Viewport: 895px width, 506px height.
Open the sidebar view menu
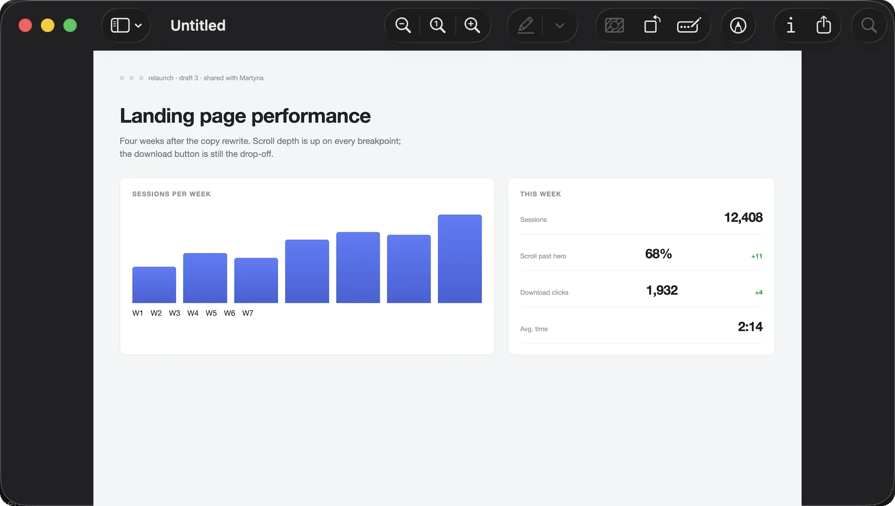pyautogui.click(x=126, y=25)
